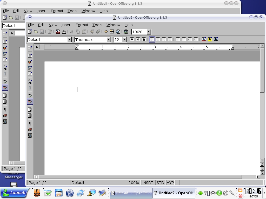The height and width of the screenshot is (199, 266).
Task: Open the font size 12 dropdown
Action: (x=124, y=40)
